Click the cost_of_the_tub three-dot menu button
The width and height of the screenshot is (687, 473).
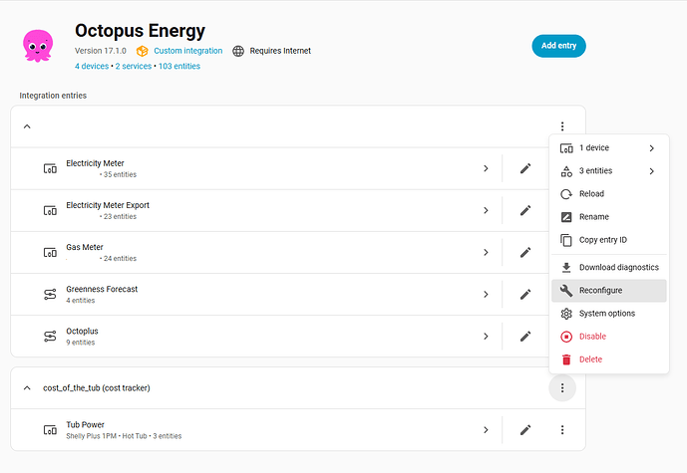[x=562, y=388]
